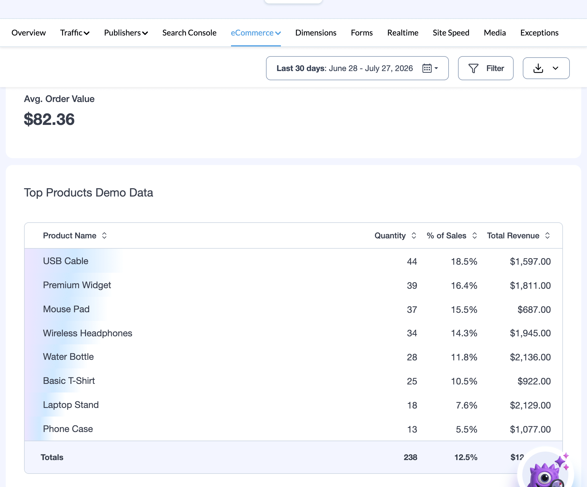Select the USB Cable product row

(x=293, y=261)
